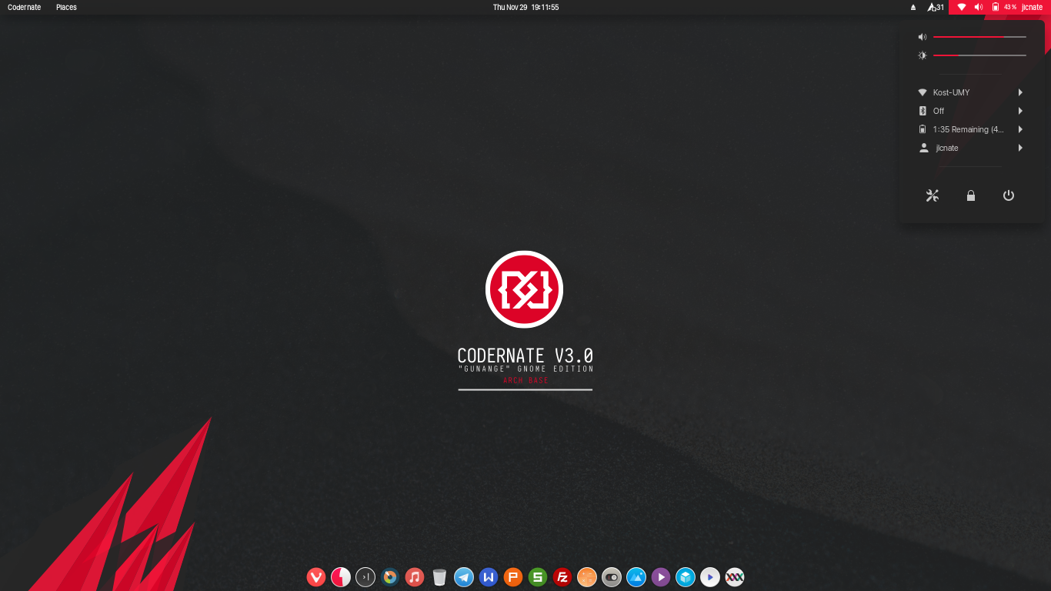This screenshot has width=1051, height=591.
Task: Launch the purple video player icon
Action: (661, 577)
